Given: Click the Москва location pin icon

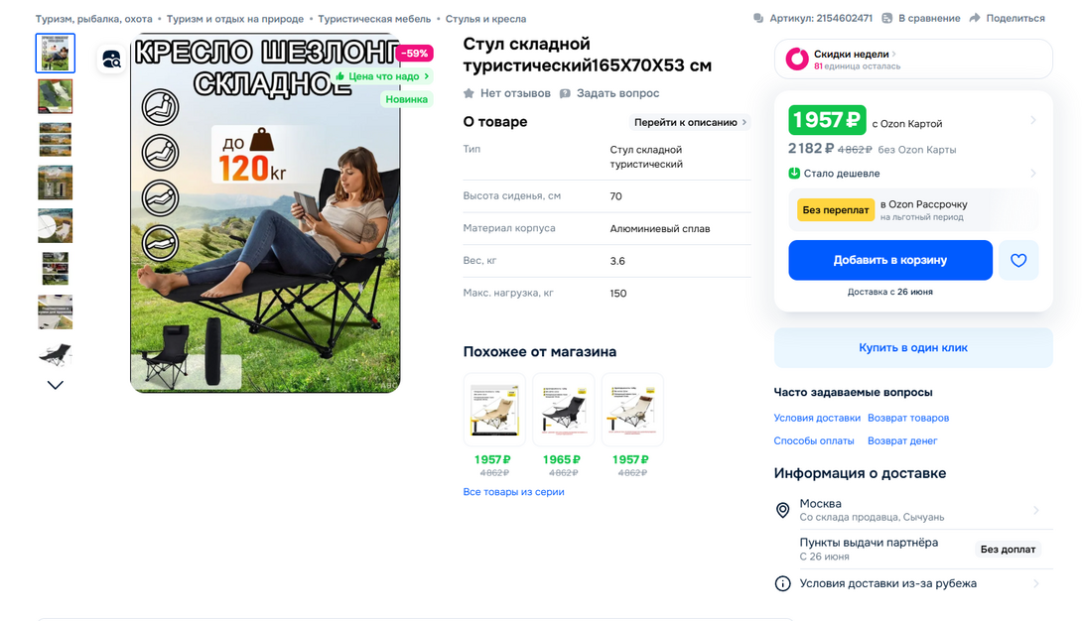Looking at the screenshot, I should pos(782,510).
